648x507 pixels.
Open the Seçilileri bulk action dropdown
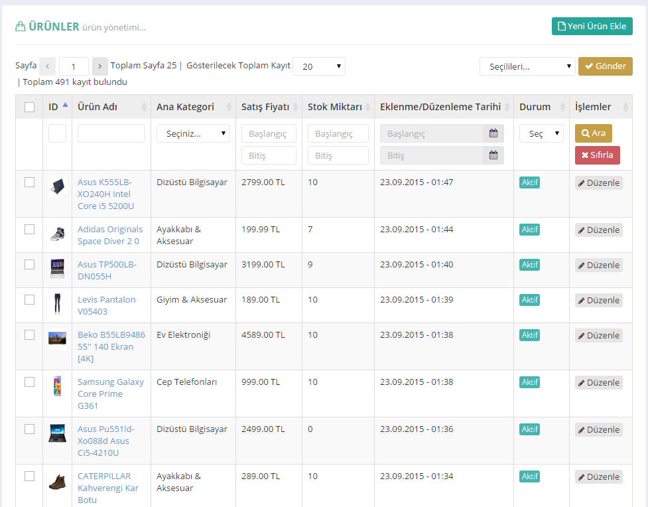tap(527, 66)
